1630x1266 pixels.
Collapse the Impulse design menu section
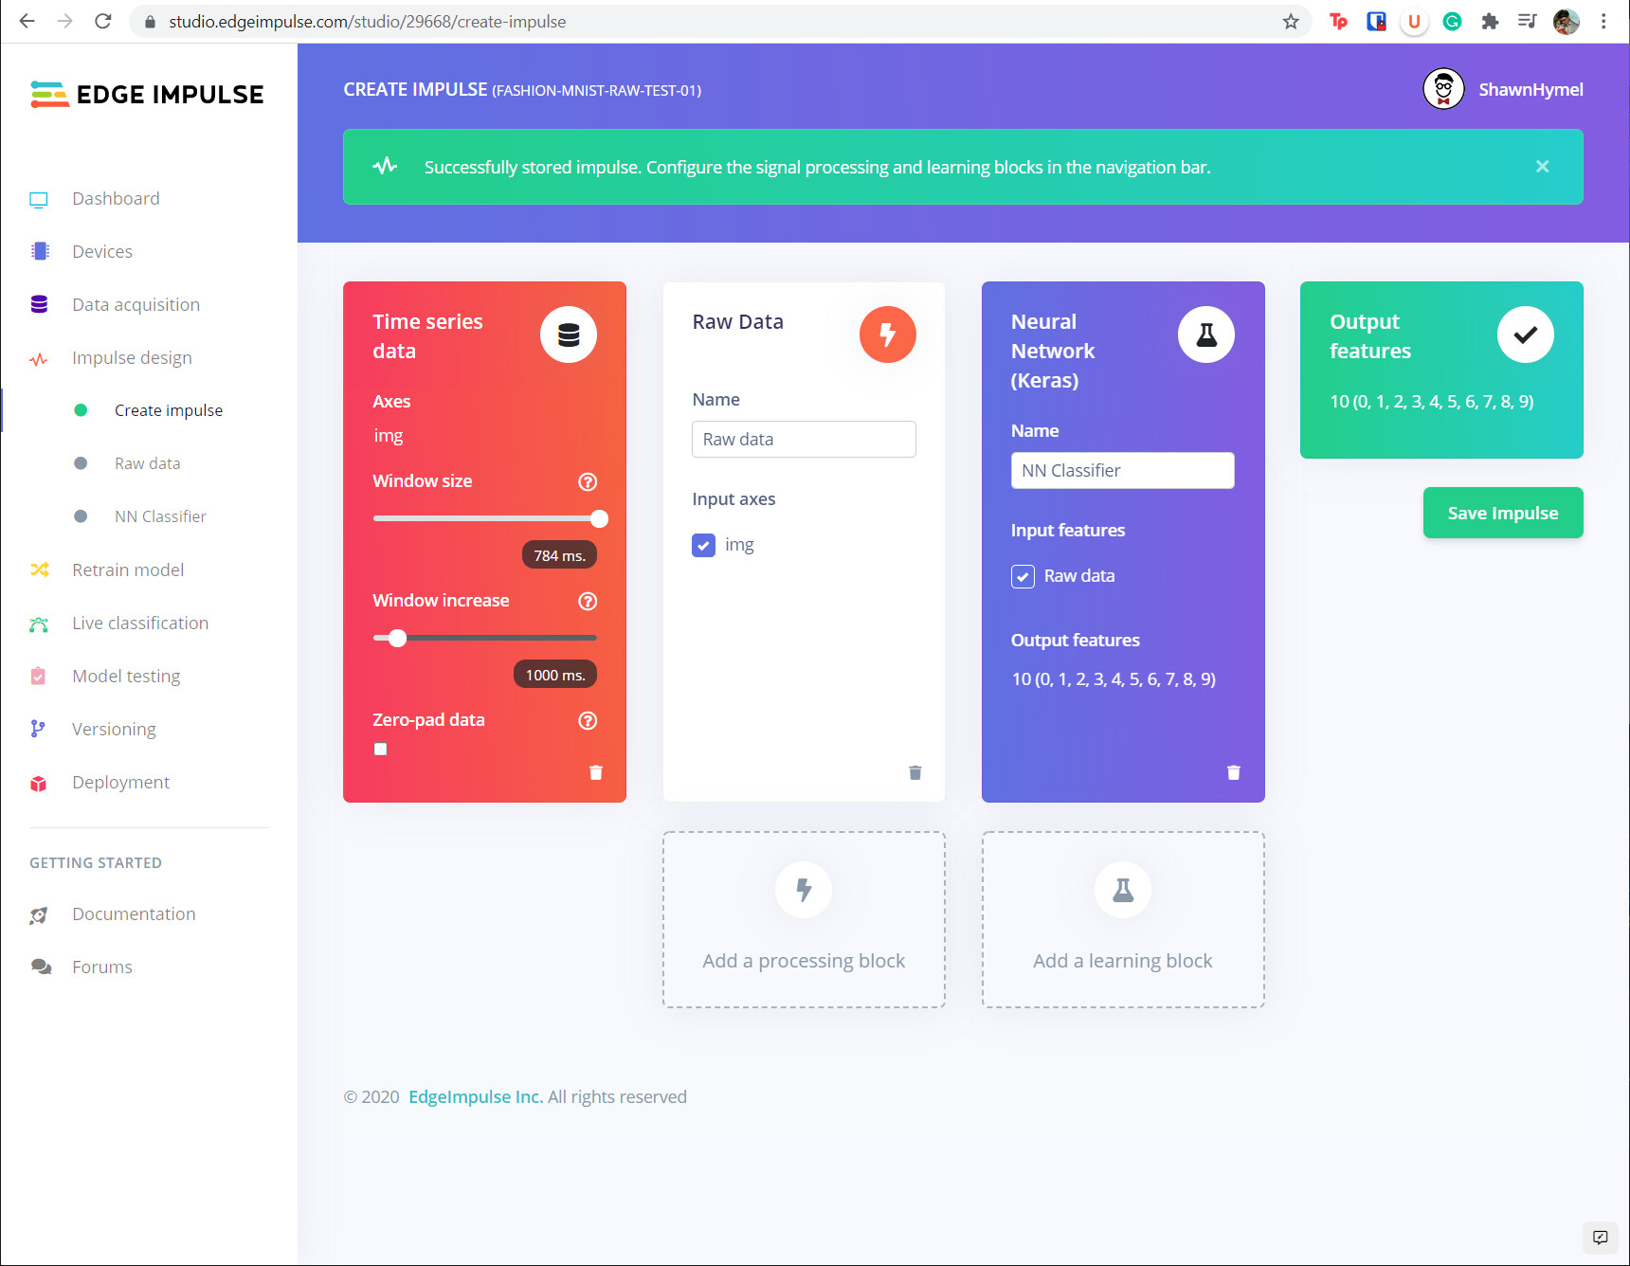132,357
